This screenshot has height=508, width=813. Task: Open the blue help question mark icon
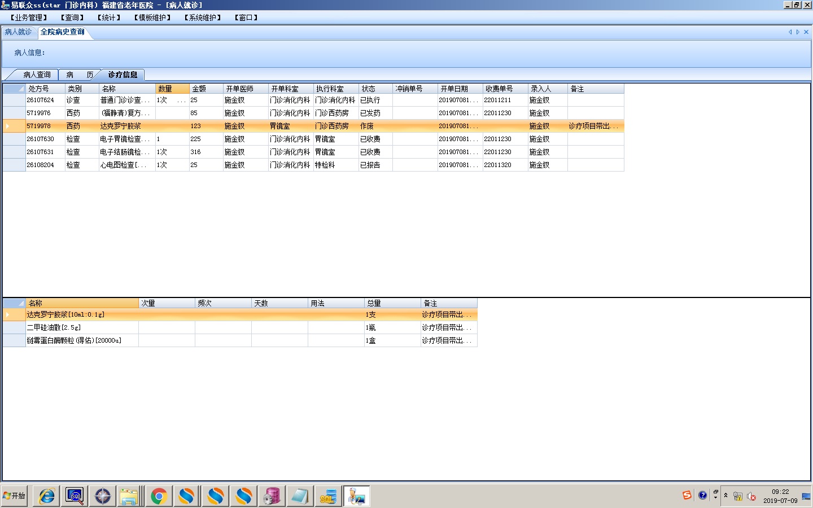702,496
